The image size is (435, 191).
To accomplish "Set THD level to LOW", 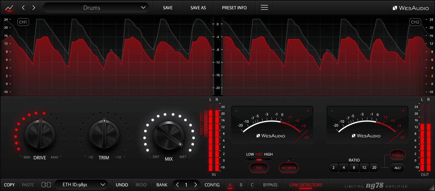I will pyautogui.click(x=250, y=154).
